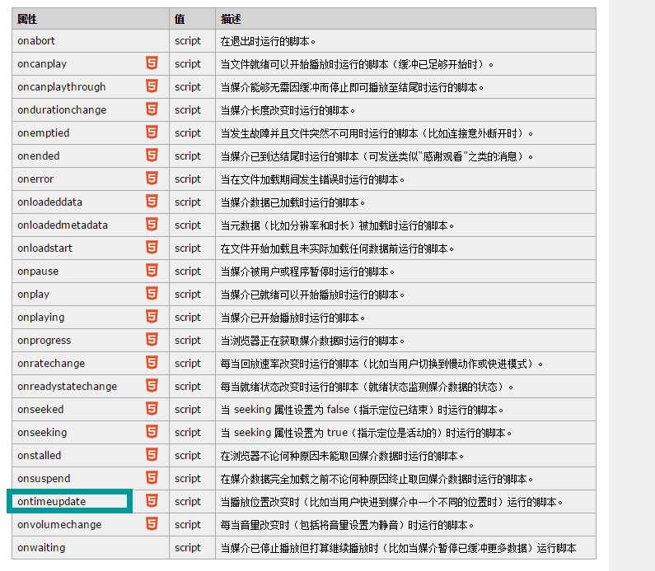The image size is (655, 571).
Task: Click the onloadeddata description 当媒介数据已加载时
Action: [292, 202]
